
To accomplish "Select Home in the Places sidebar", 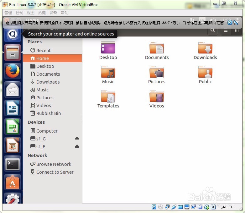I will point(52,58).
